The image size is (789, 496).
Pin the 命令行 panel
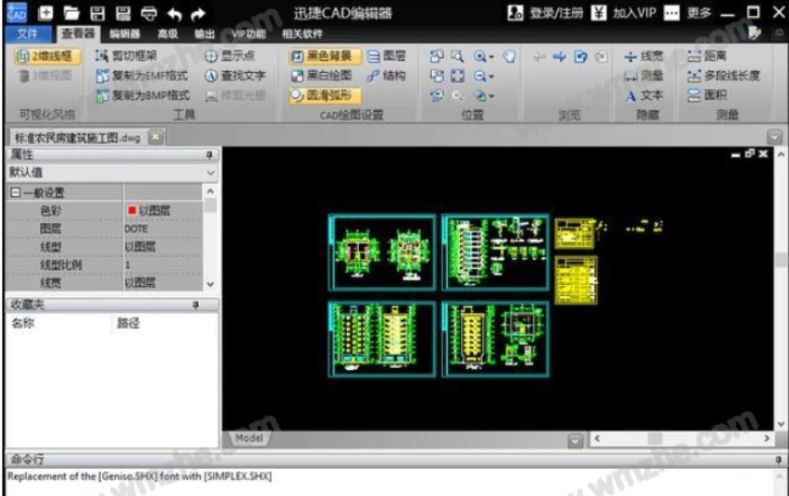click(778, 460)
